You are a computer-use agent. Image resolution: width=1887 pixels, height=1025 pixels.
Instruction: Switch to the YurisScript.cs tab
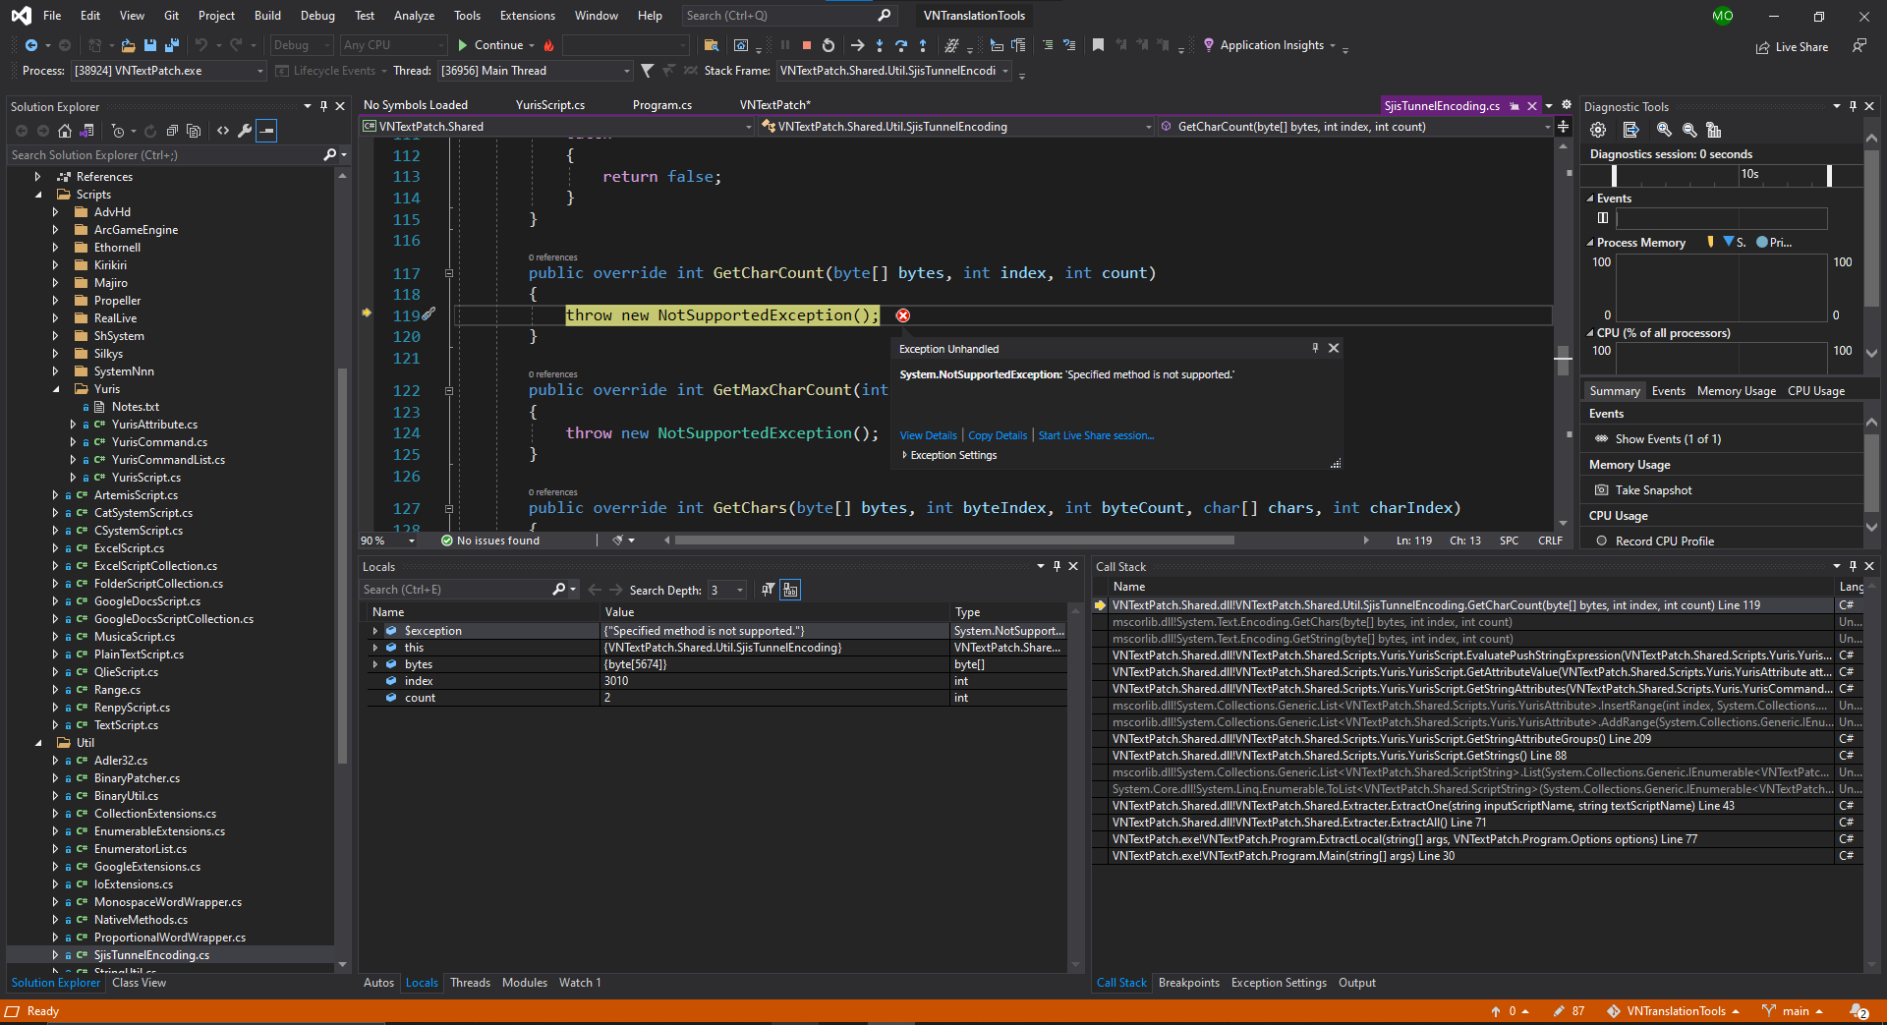[x=549, y=104]
